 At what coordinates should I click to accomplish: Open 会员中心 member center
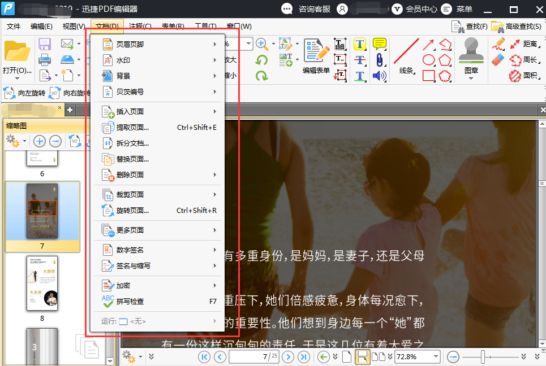coord(414,9)
